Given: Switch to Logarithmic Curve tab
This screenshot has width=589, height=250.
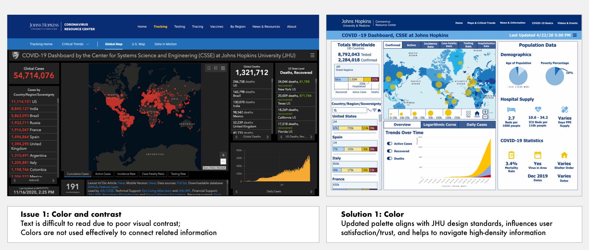Looking at the screenshot, I should point(439,125).
